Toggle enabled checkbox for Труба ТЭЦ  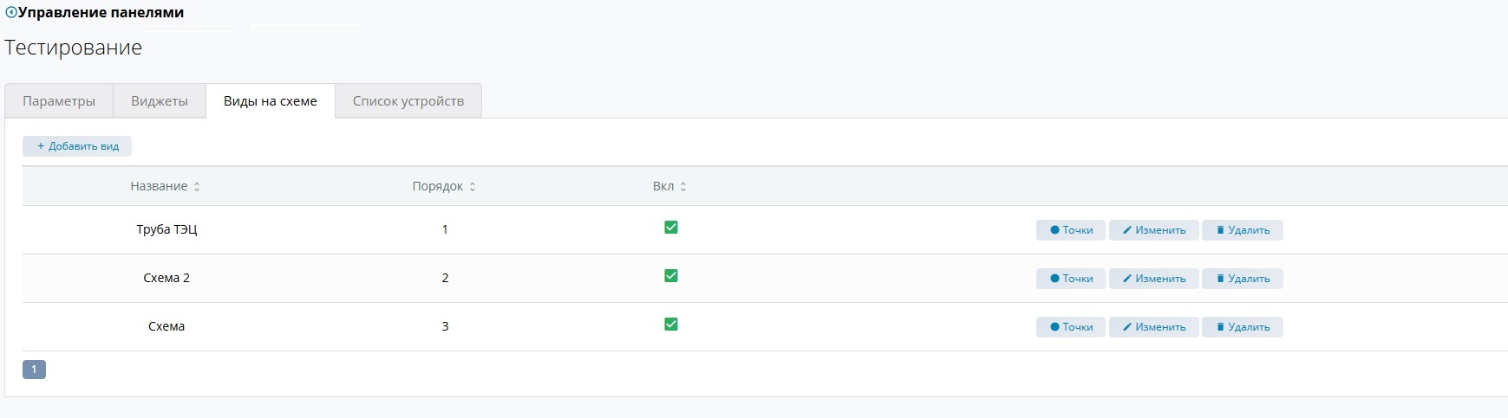point(670,228)
